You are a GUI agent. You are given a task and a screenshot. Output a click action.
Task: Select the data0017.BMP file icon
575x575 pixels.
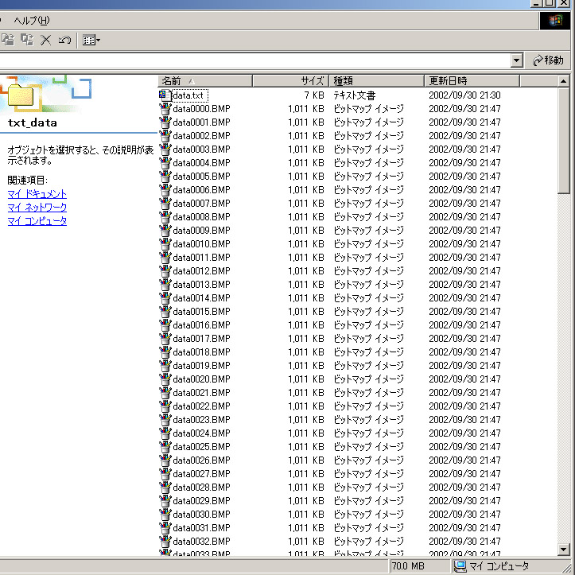(x=165, y=339)
